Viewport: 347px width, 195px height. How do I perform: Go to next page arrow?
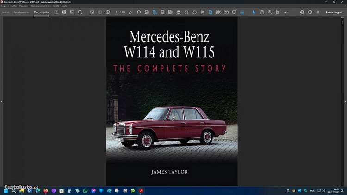pyautogui.click(x=108, y=12)
